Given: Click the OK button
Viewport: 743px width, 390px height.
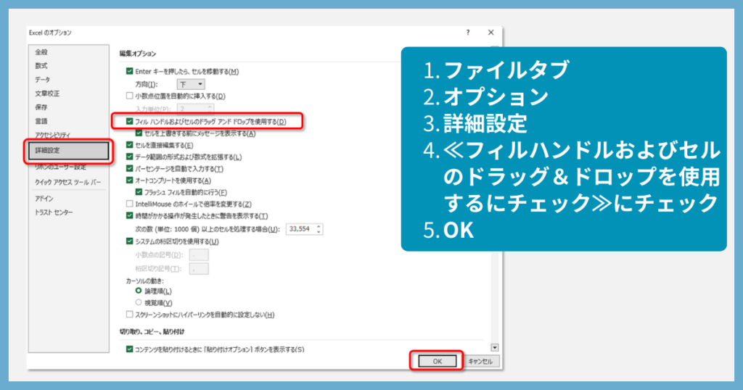Looking at the screenshot, I should [437, 361].
